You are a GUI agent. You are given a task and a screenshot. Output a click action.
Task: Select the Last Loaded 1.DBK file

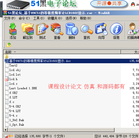(x=23, y=88)
